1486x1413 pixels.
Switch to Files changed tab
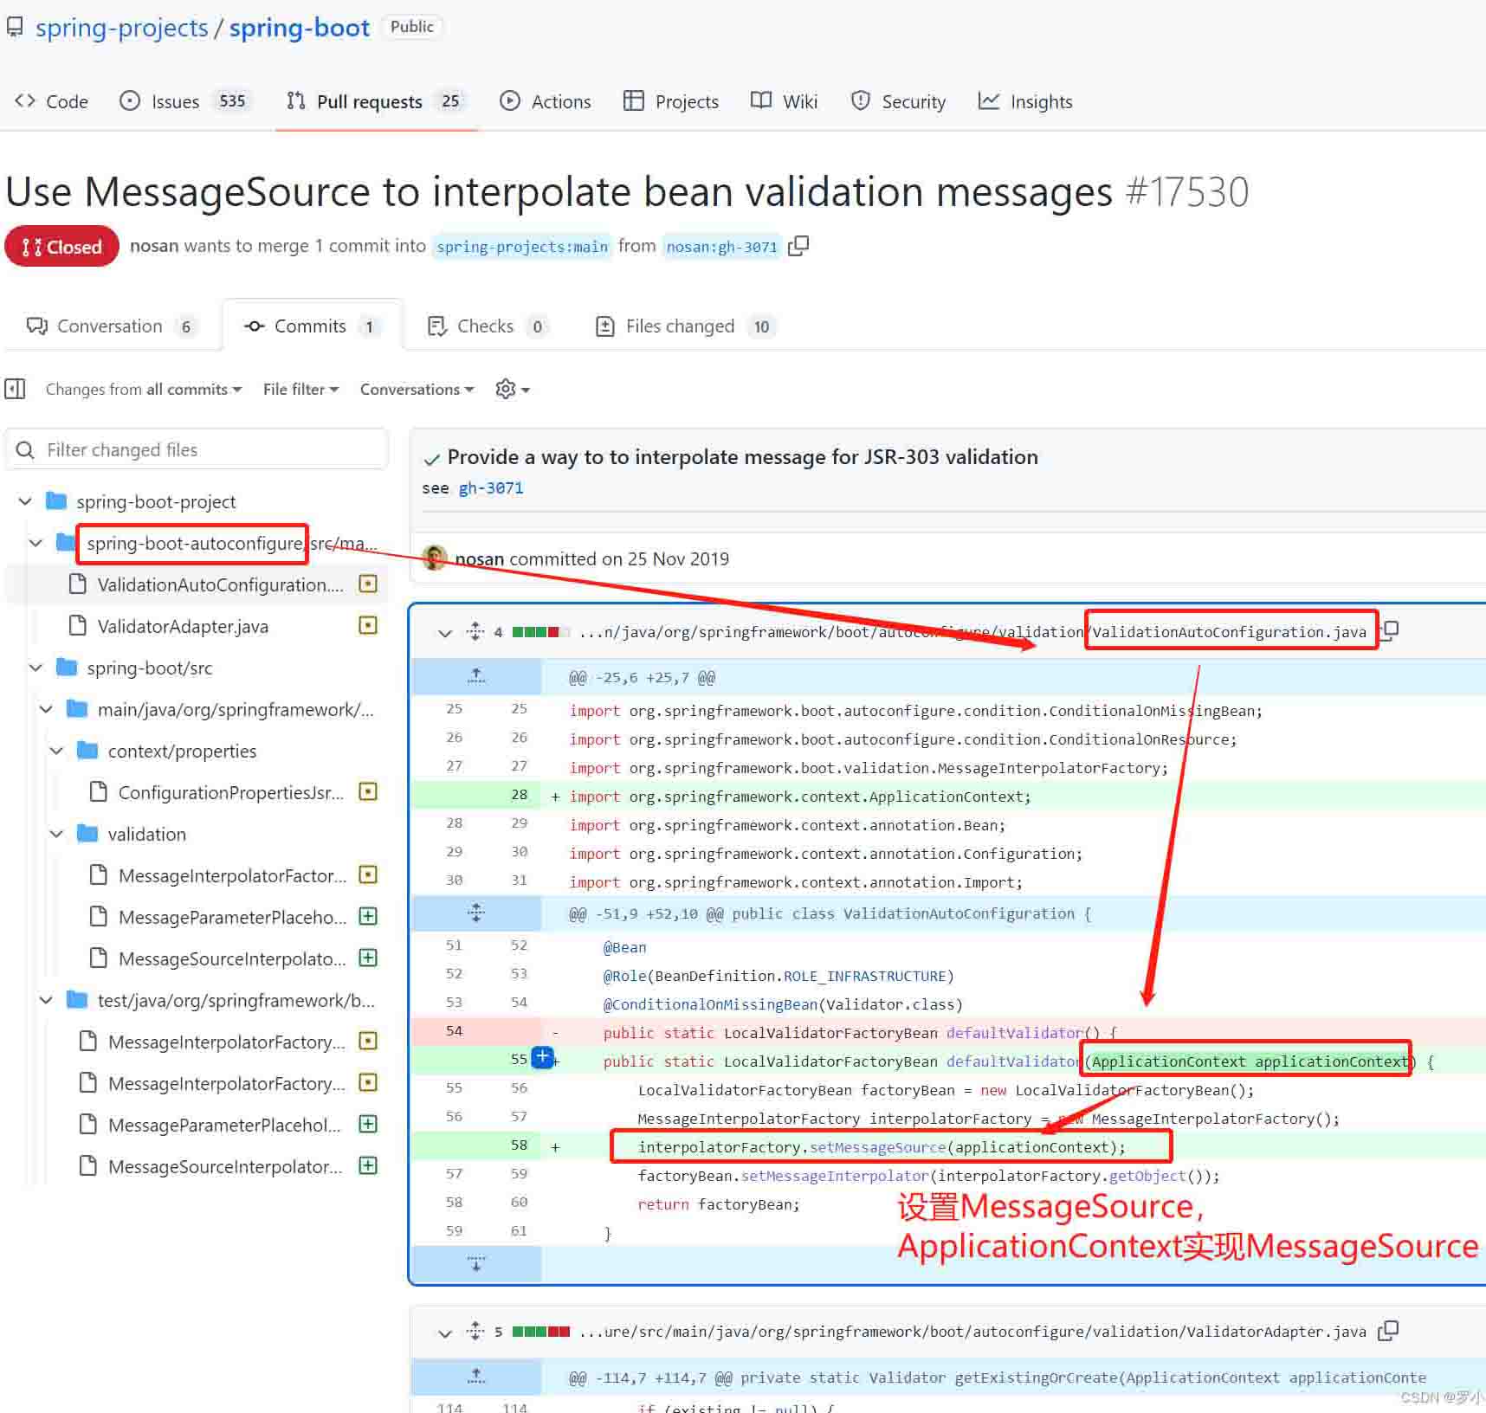point(686,326)
